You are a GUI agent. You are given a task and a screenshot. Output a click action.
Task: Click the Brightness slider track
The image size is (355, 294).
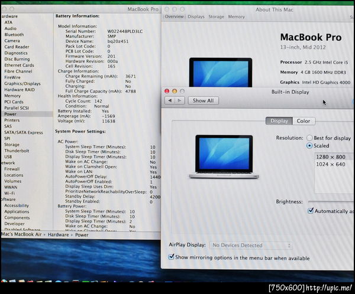pos(331,201)
